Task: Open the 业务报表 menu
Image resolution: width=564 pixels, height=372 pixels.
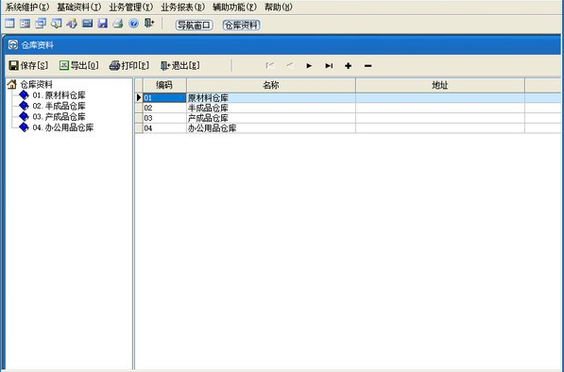Action: pyautogui.click(x=182, y=8)
